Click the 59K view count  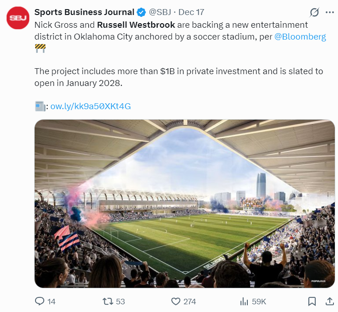(x=259, y=301)
